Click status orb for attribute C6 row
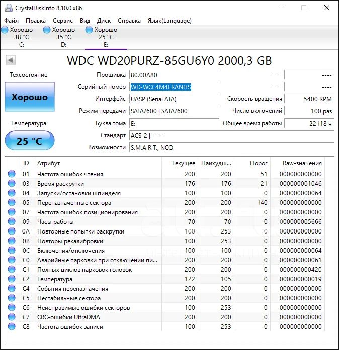 coord(12,307)
